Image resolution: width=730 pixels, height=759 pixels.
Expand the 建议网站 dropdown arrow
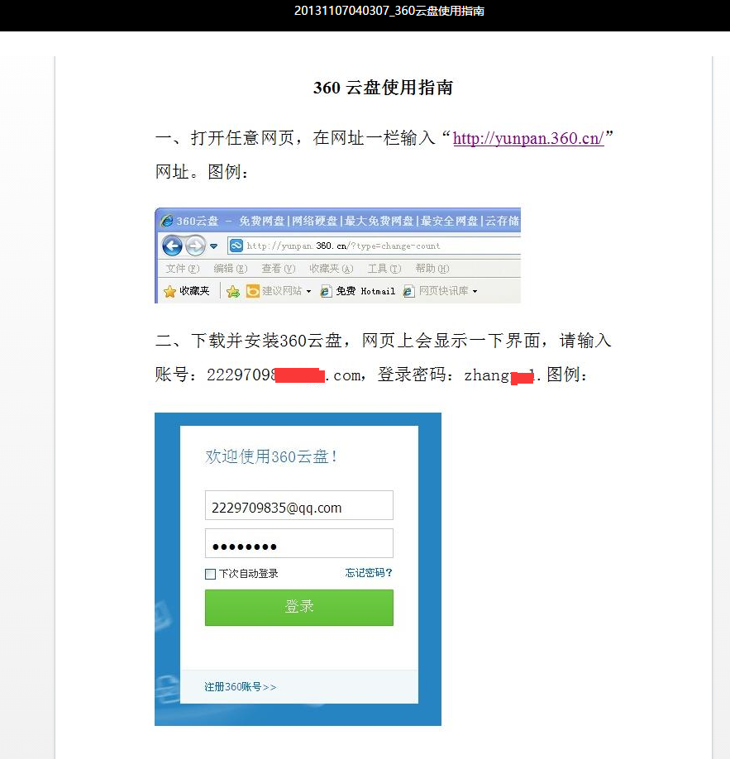[309, 291]
